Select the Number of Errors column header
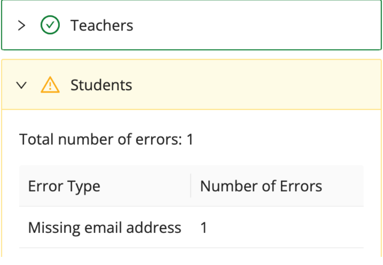The image size is (383, 265). point(261,186)
